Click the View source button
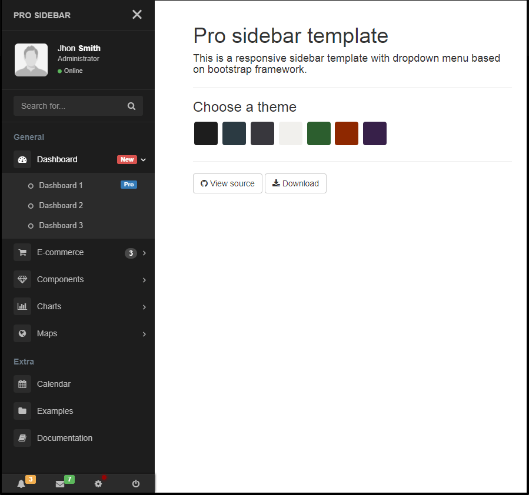The image size is (529, 495). point(227,183)
